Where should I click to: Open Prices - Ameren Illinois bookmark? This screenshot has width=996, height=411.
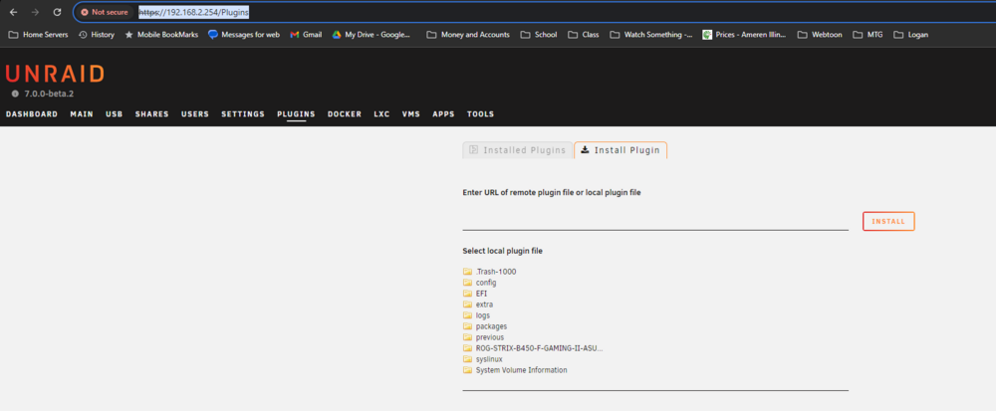click(x=744, y=35)
